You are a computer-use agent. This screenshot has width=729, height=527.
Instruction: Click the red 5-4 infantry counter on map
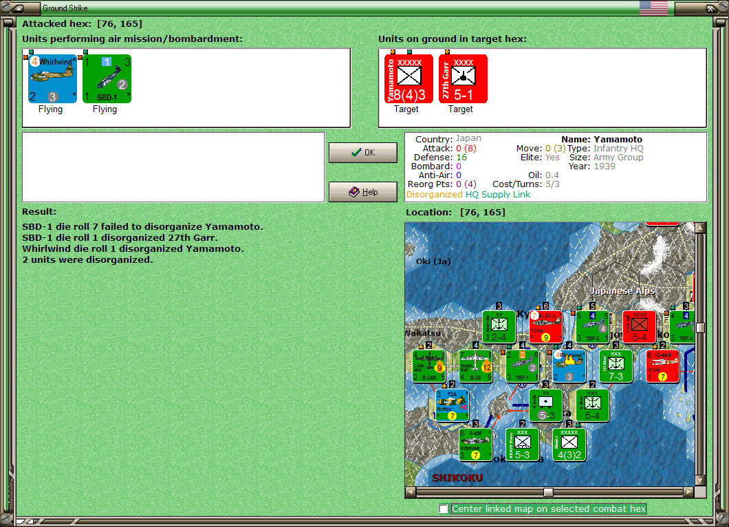click(640, 327)
